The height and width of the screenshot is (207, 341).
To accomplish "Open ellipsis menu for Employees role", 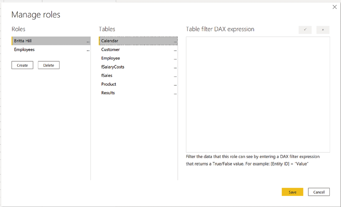I will (88, 50).
